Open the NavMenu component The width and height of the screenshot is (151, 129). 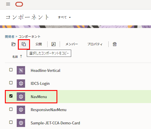point(39,97)
